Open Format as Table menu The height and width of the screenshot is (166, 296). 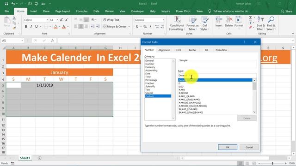[x=192, y=24]
